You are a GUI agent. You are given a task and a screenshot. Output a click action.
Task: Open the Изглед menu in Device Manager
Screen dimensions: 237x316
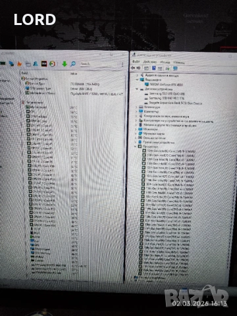165,62
